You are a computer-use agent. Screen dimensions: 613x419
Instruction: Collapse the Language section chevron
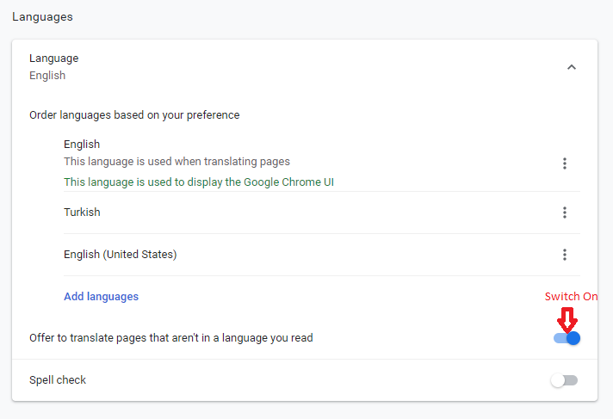point(572,67)
